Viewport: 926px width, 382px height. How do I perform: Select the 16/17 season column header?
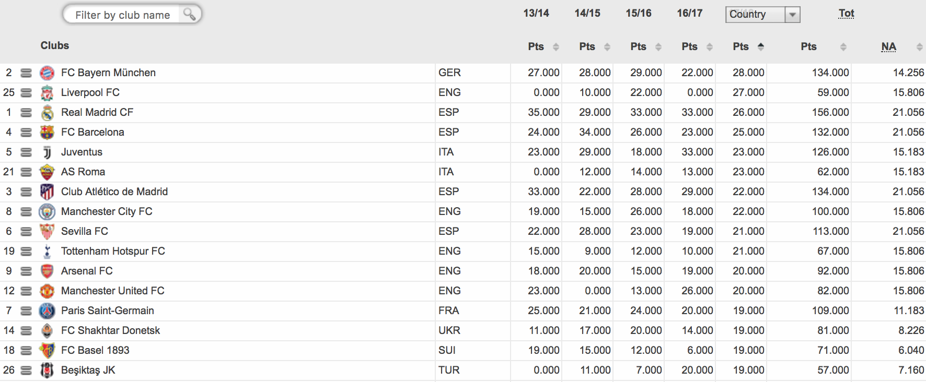[x=690, y=13]
